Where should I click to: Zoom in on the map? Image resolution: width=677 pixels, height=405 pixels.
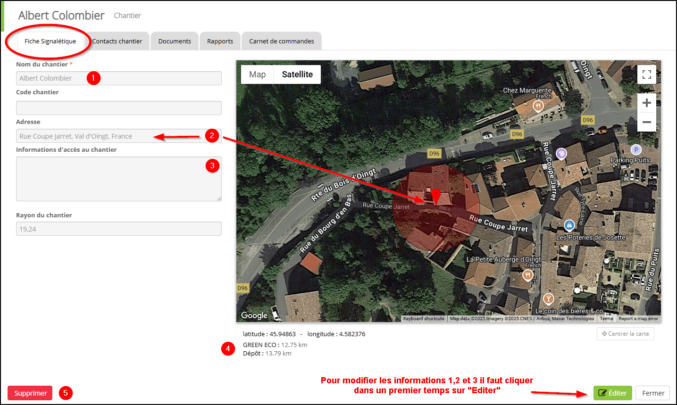click(x=647, y=103)
